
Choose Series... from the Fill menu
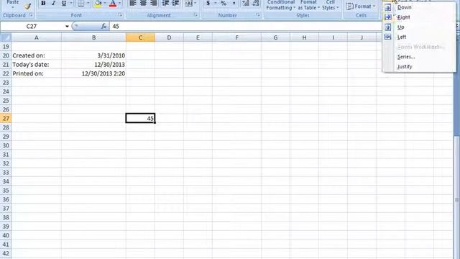tap(419, 57)
